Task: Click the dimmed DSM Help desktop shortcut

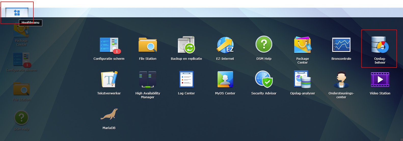Action: tap(21, 121)
